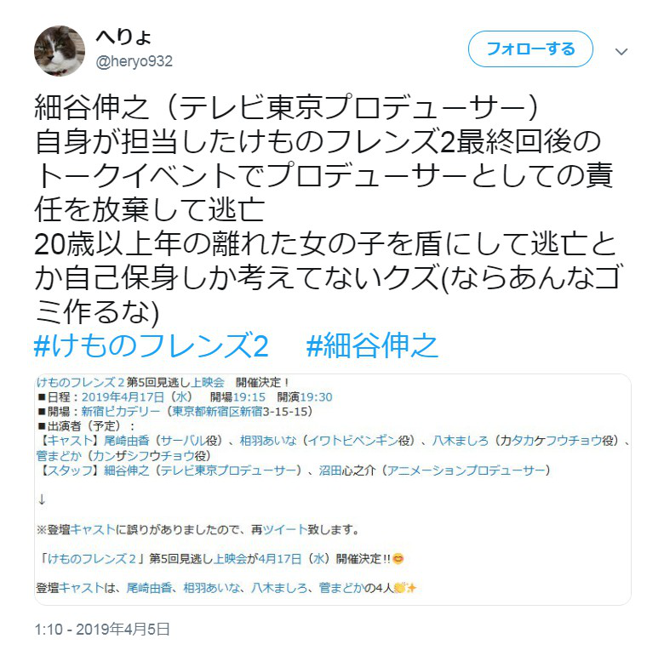Open 八木ましろ link in the cast list
Image resolution: width=664 pixels, height=650 pixels.
461,441
